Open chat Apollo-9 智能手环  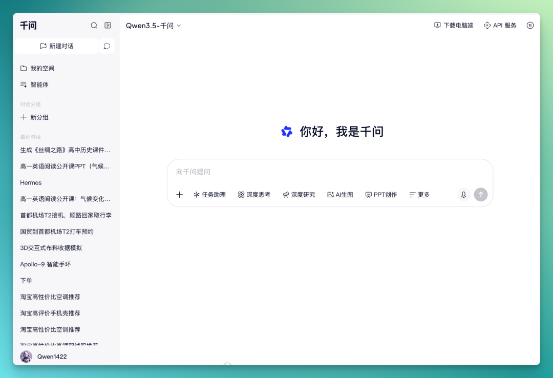46,264
